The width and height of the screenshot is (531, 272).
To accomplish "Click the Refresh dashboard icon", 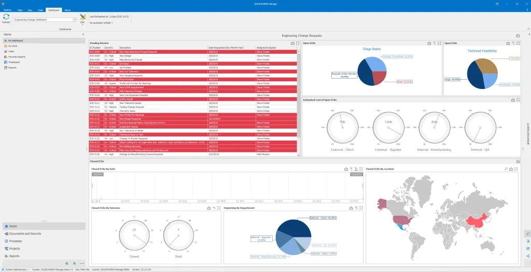I will tap(6, 18).
